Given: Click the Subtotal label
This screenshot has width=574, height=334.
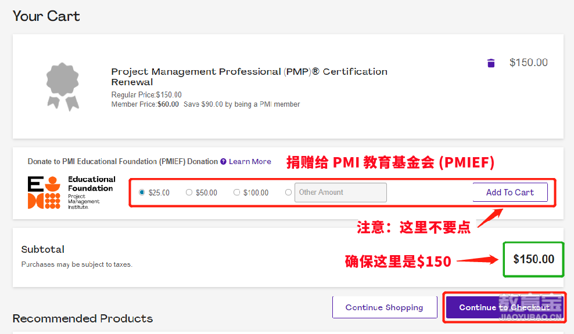Looking at the screenshot, I should pos(43,249).
